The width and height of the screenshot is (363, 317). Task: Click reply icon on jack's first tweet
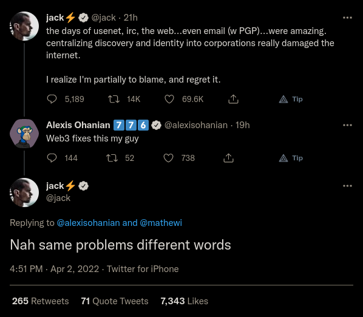[x=52, y=99]
